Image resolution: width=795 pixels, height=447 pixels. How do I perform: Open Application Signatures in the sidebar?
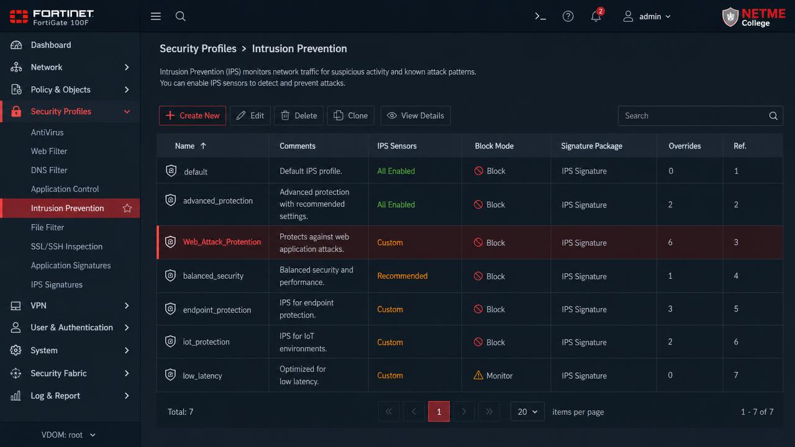tap(71, 265)
